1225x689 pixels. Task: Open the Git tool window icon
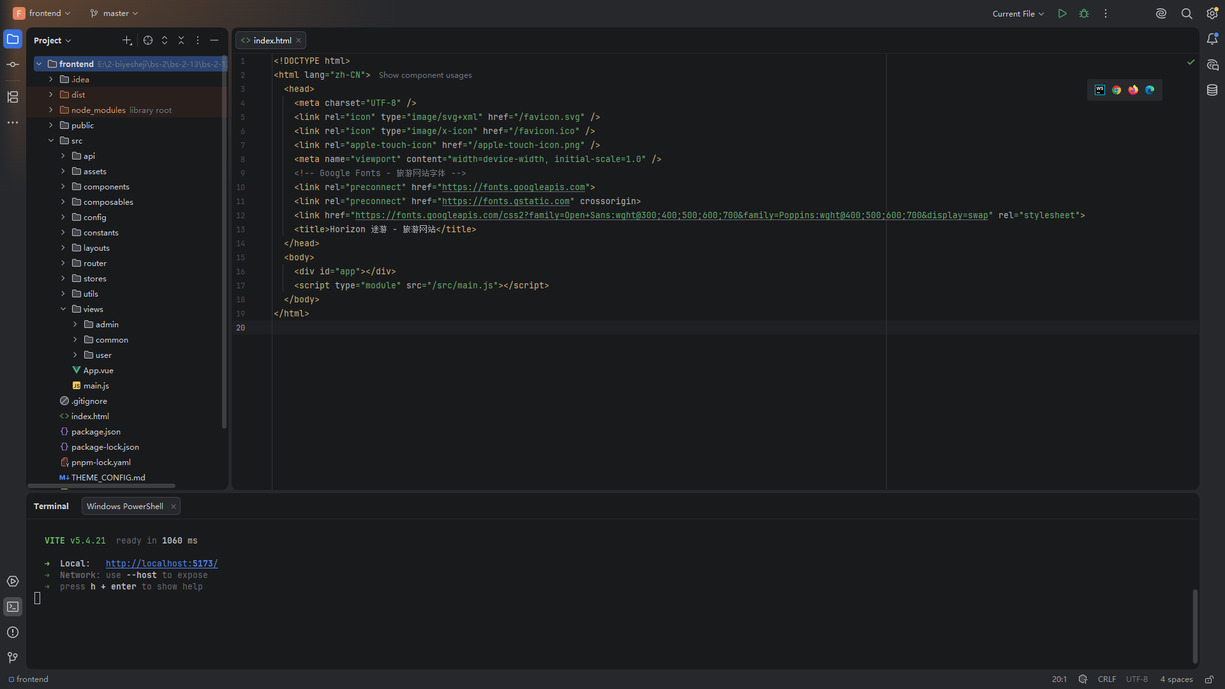pyautogui.click(x=13, y=657)
